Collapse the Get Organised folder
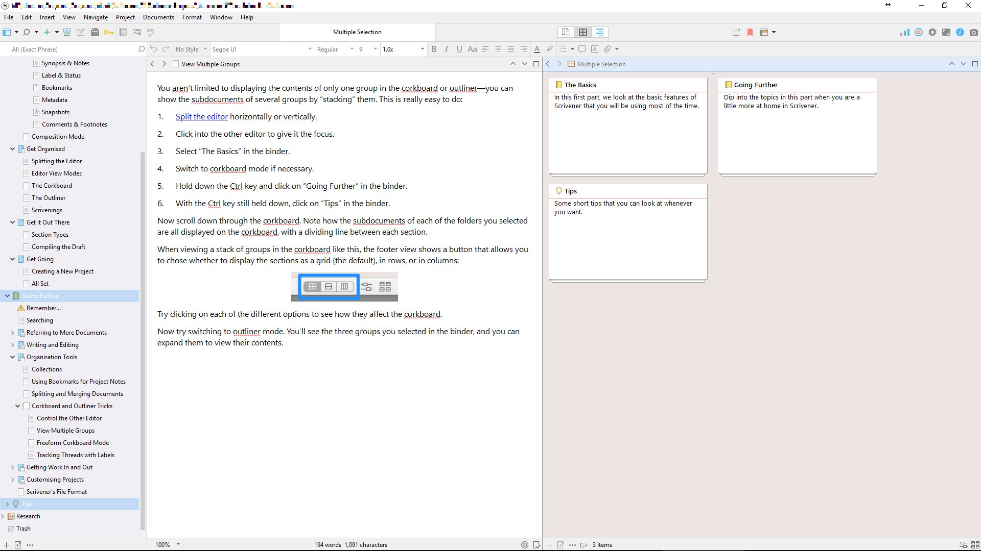 pyautogui.click(x=13, y=149)
